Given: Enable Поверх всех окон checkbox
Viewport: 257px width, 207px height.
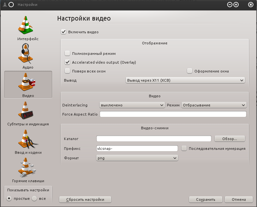Looking at the screenshot, I should (68, 71).
